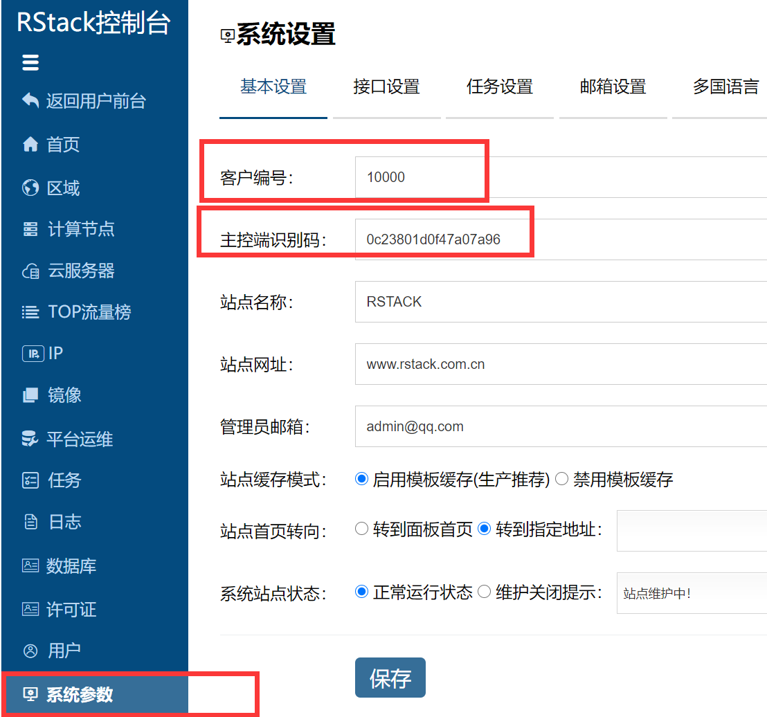
Task: Click the 保存 button
Action: (x=390, y=678)
